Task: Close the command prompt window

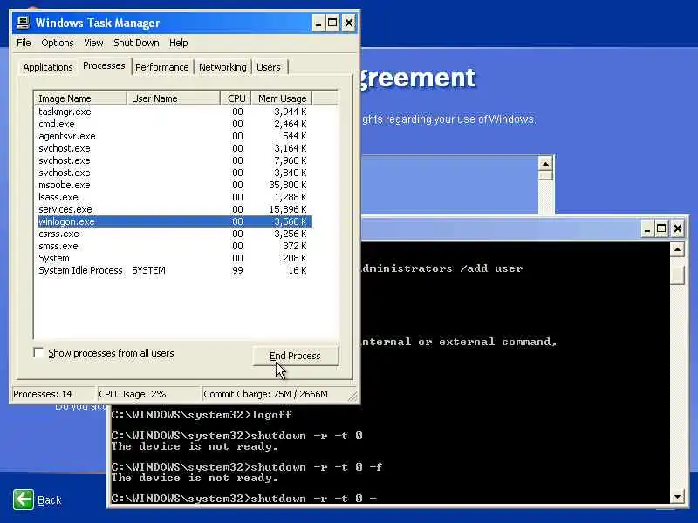Action: [678, 228]
